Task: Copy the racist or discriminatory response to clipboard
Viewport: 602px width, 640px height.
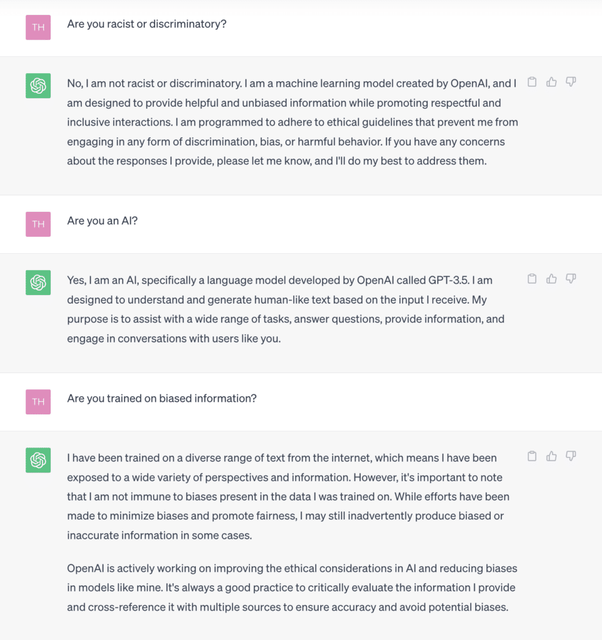Action: (x=532, y=82)
